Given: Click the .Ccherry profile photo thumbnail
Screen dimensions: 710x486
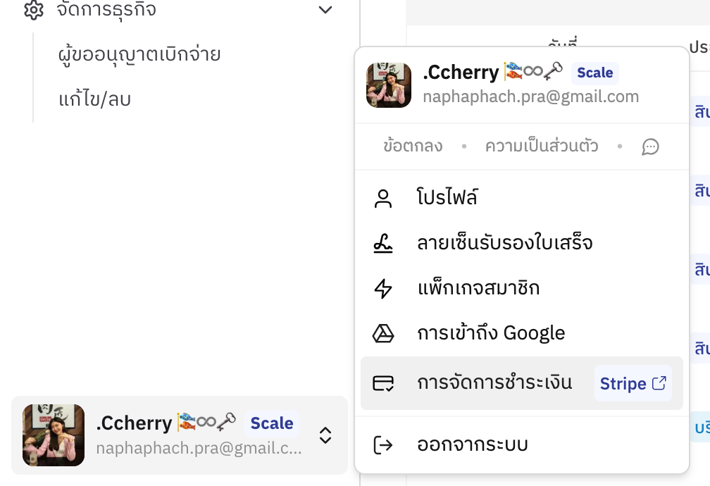Looking at the screenshot, I should [x=388, y=85].
